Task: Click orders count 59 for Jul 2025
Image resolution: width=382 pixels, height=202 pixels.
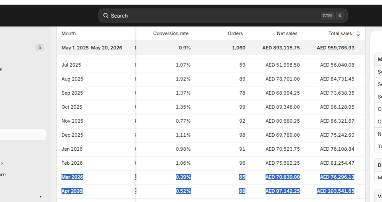Action: point(242,65)
